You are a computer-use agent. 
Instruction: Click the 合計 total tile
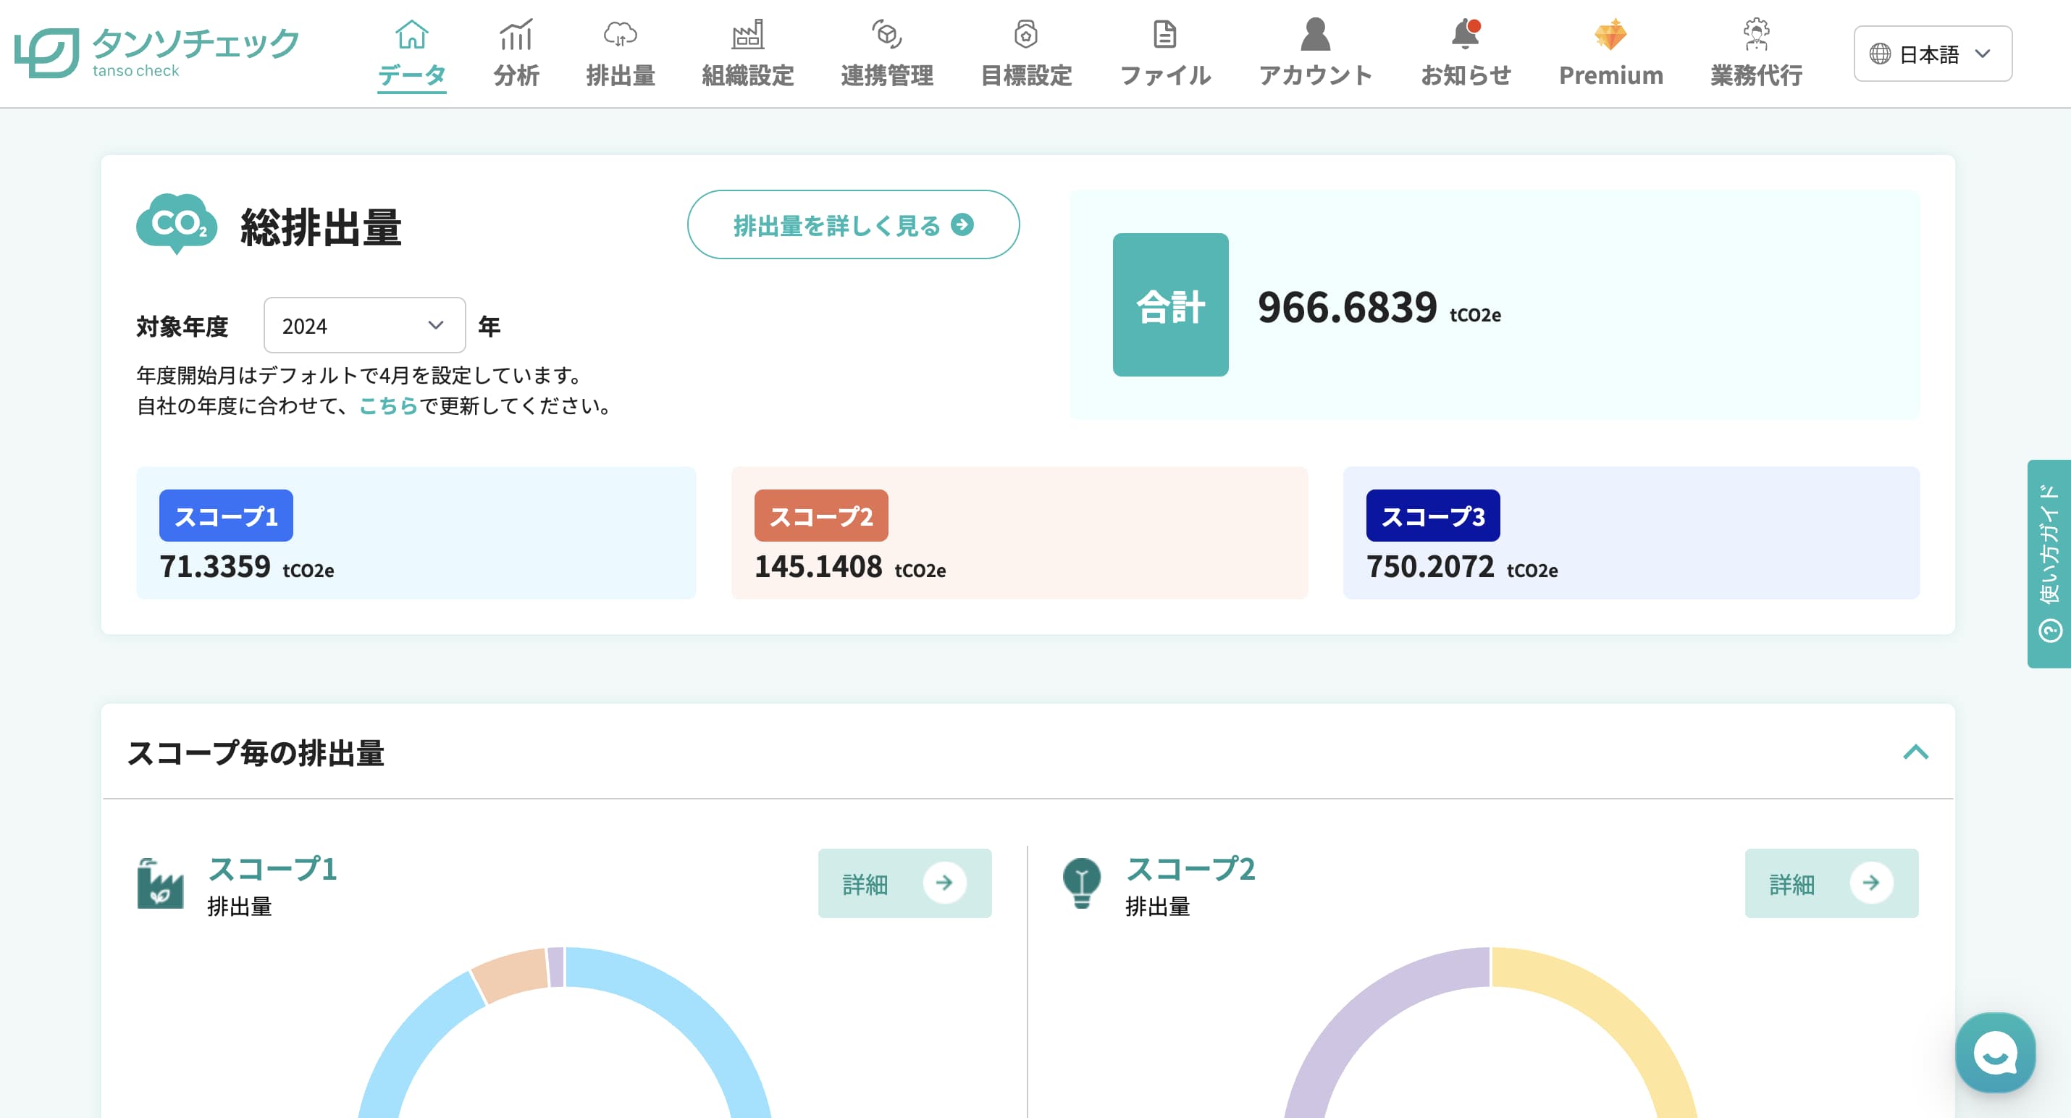pyautogui.click(x=1169, y=305)
